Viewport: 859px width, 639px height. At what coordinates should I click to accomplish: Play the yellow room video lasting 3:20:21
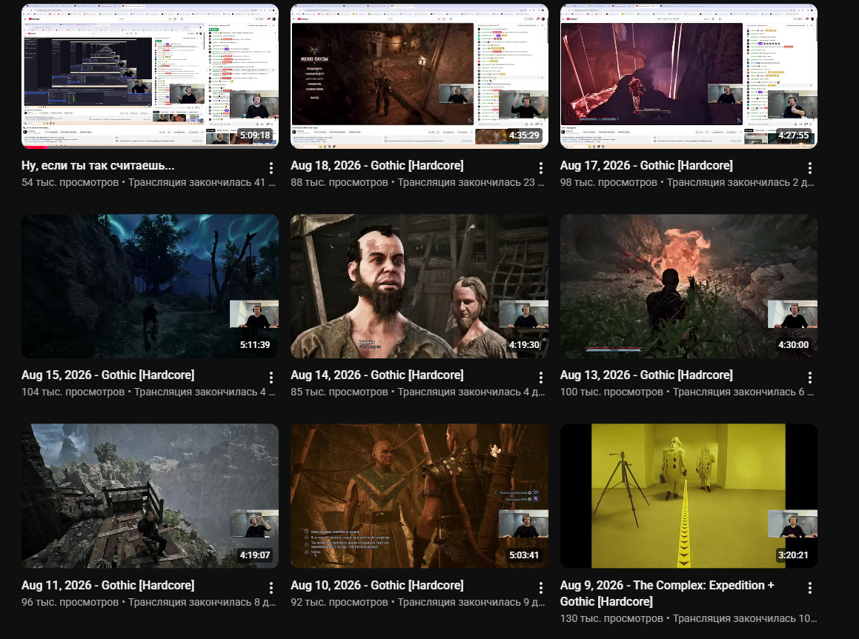click(x=689, y=495)
